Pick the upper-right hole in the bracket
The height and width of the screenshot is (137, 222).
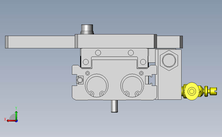131,53
